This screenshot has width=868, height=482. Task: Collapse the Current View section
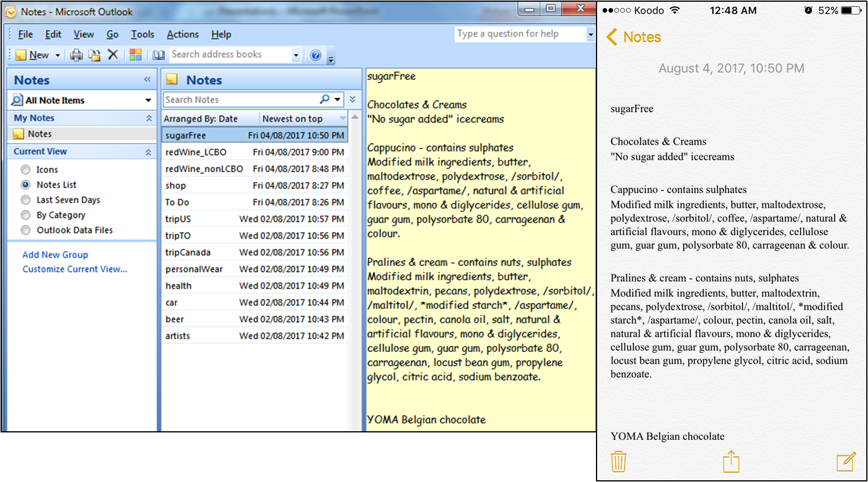tap(149, 152)
